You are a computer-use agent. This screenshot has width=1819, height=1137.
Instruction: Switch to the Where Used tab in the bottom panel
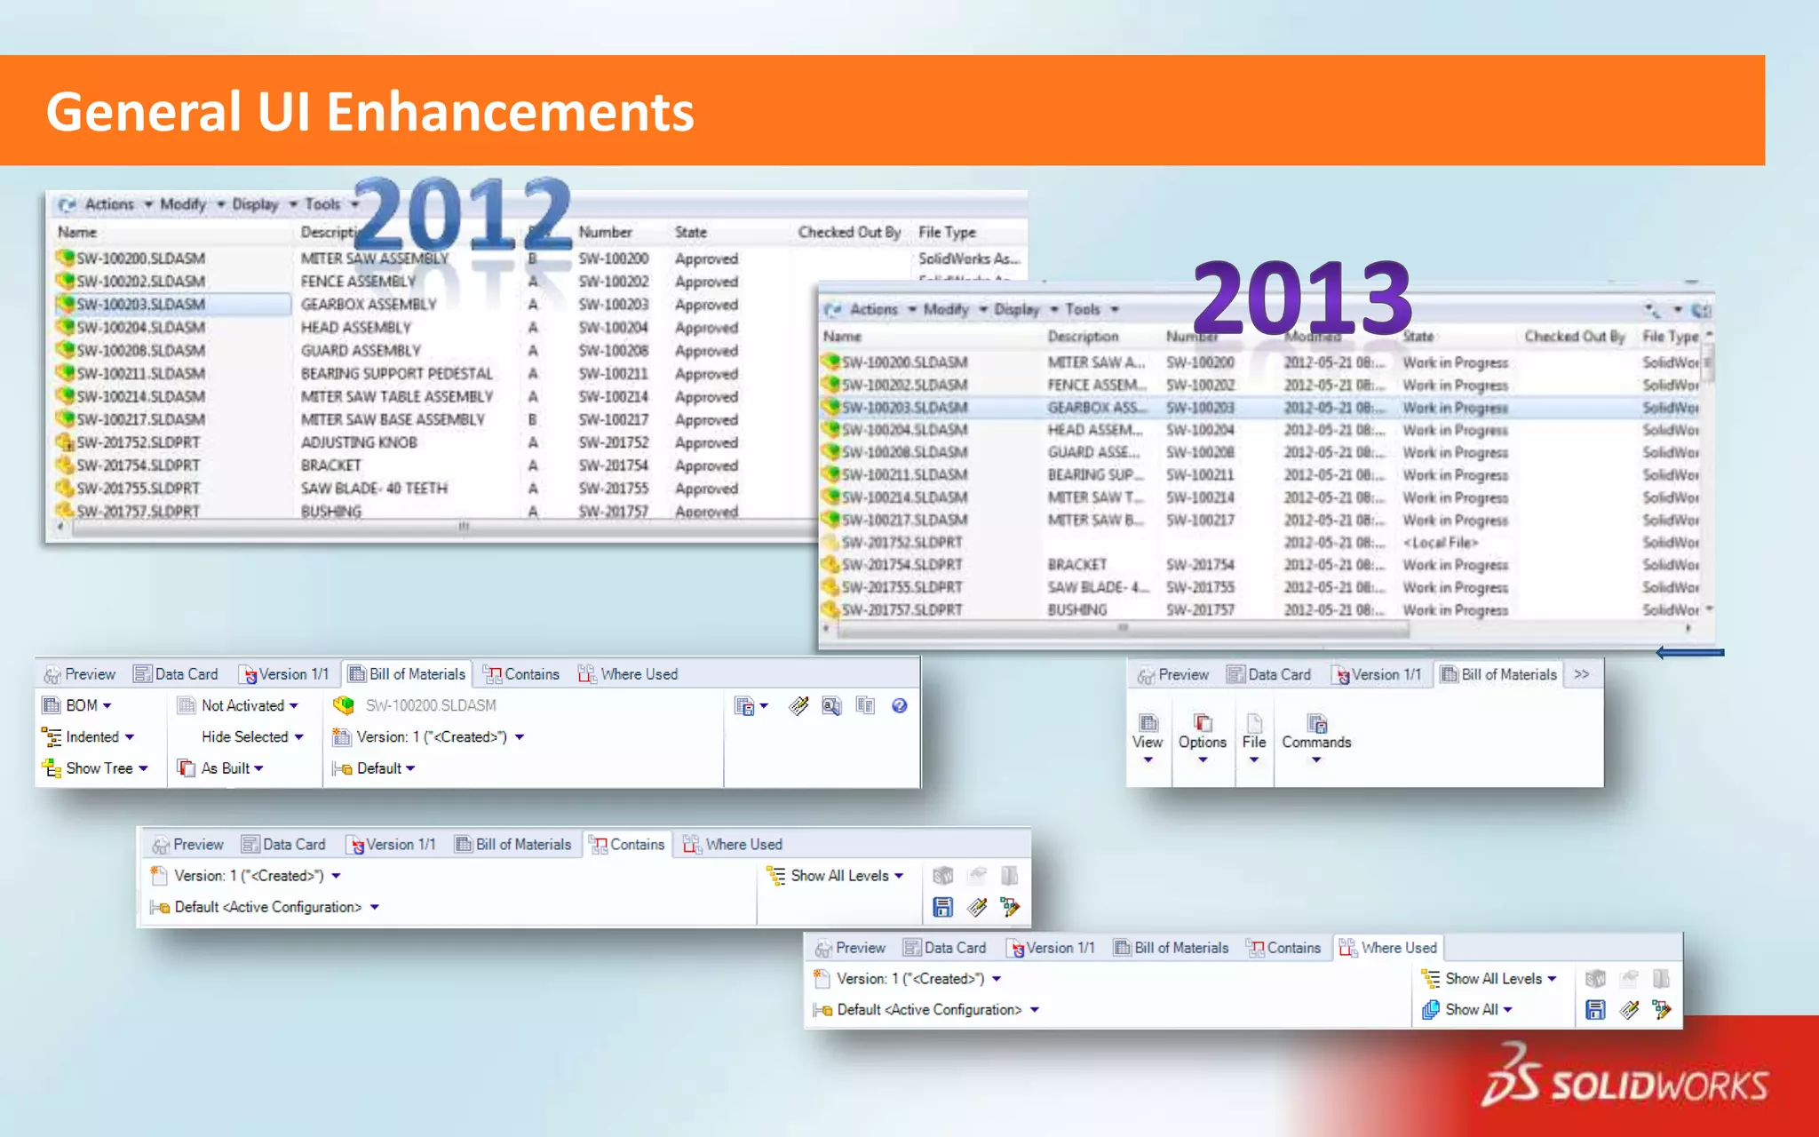click(1388, 948)
